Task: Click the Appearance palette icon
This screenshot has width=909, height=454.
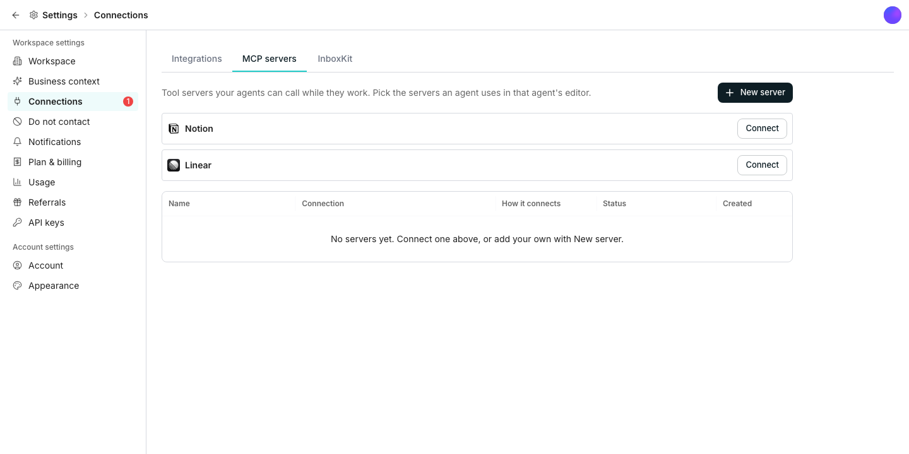Action: click(18, 286)
